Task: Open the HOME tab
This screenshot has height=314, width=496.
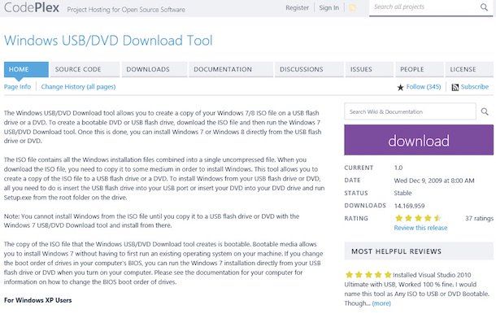Action: (26, 69)
